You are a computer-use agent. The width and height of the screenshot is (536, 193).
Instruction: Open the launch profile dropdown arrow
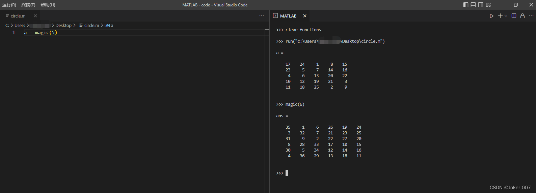pyautogui.click(x=506, y=16)
